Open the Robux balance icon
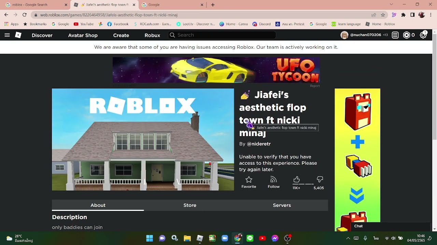The height and width of the screenshot is (245, 437). click(x=406, y=35)
